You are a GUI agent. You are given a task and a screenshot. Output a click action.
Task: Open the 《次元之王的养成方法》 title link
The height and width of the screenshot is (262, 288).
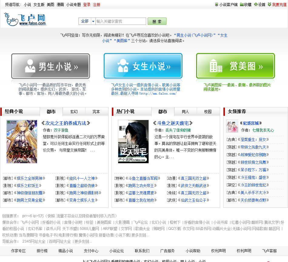(65, 123)
